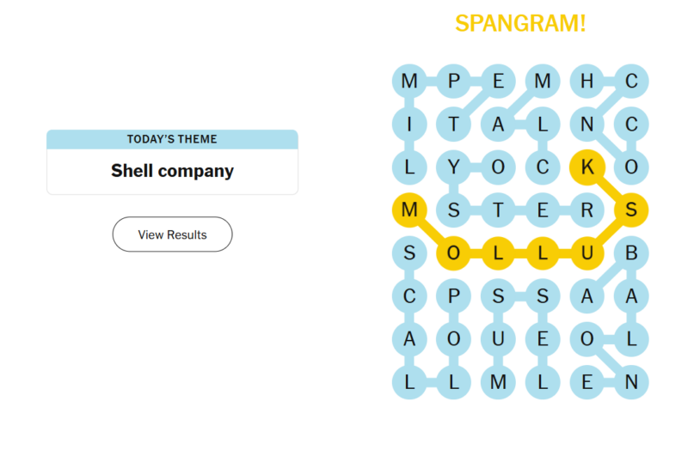Screen dimensions: 688x456
Task: Select the letter Y tile
Action: point(453,167)
